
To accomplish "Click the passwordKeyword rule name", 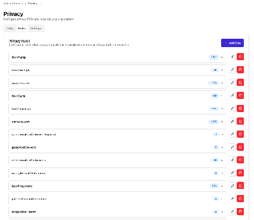I will 24,147.
